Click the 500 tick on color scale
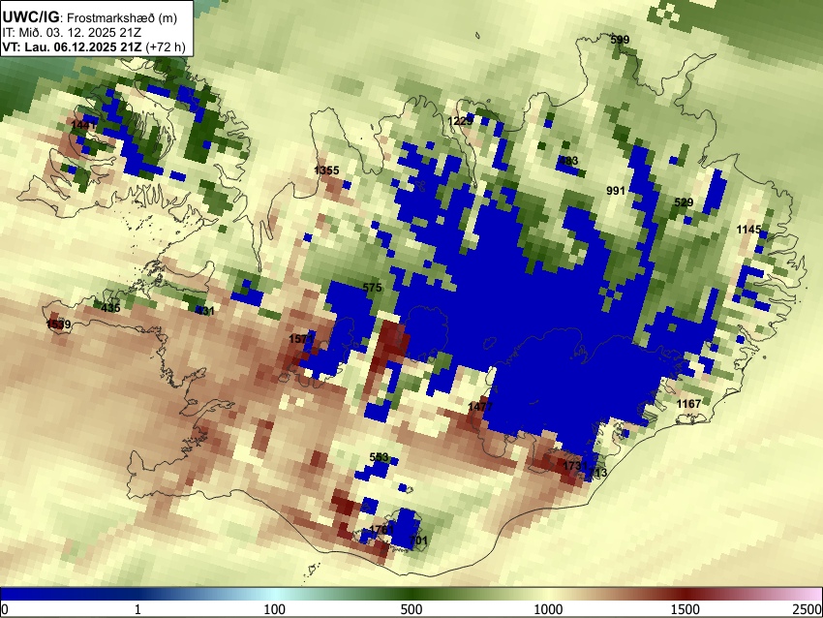Image resolution: width=823 pixels, height=618 pixels. [411, 609]
